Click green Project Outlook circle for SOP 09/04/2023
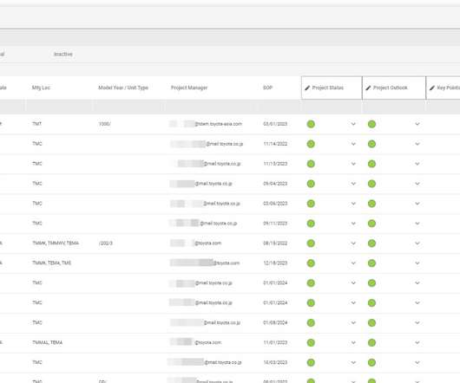Screen dimensions: 460x383 [x=371, y=184]
